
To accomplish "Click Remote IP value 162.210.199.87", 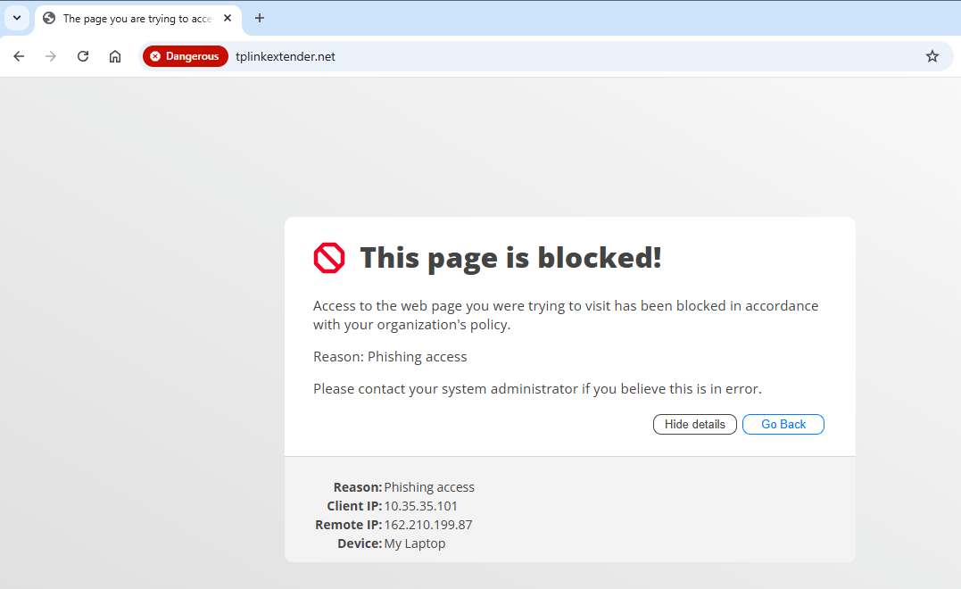I will (x=427, y=526).
